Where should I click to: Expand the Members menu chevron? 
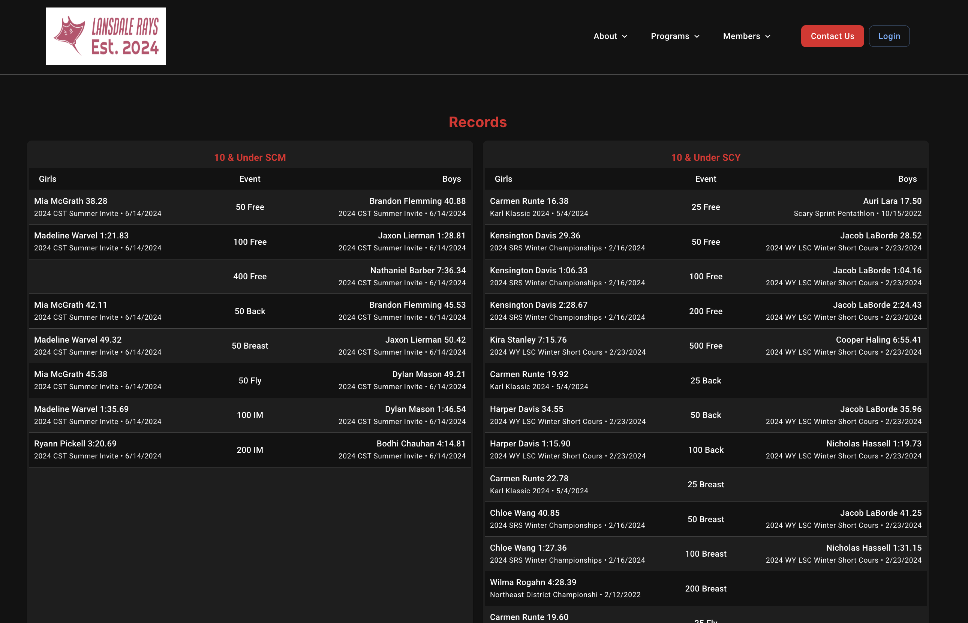point(768,36)
